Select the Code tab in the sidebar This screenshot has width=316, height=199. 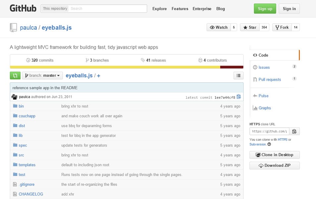pos(275,55)
